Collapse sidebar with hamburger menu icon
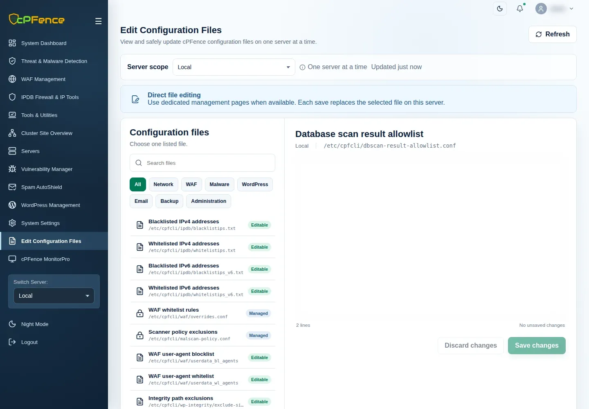Image resolution: width=589 pixels, height=409 pixels. point(98,21)
